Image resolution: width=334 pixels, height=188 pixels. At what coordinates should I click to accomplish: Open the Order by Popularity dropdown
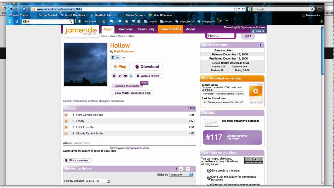point(181,175)
